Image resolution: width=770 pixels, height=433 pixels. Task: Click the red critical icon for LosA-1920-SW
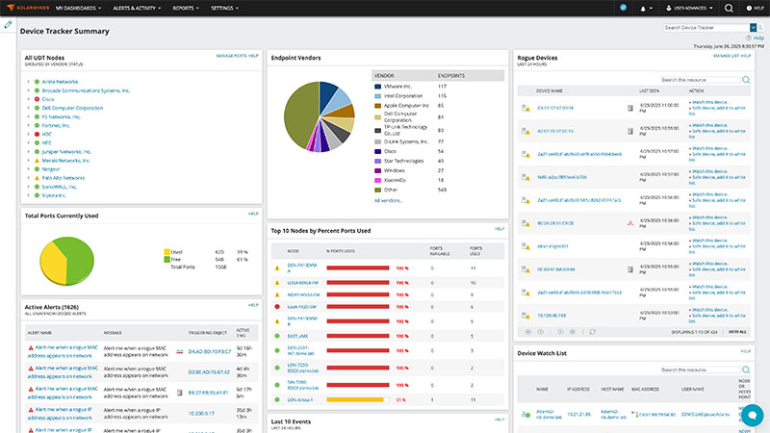coord(277,307)
